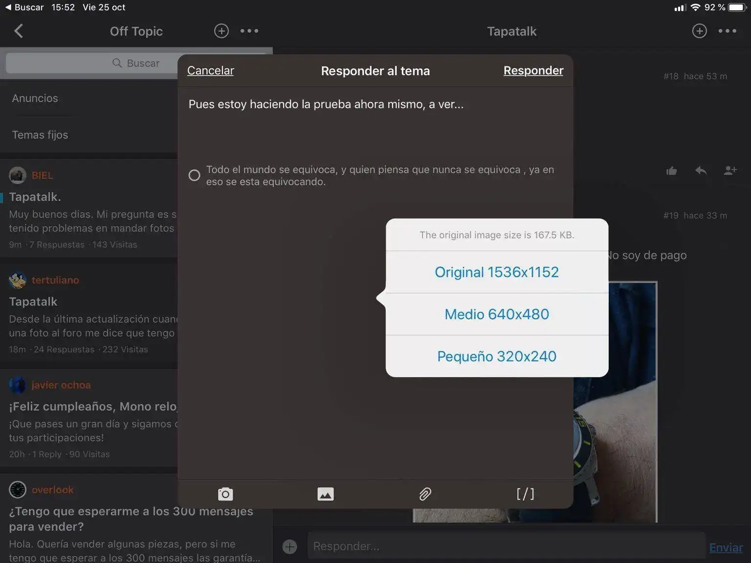Tap the Buscar search field
Screen dimensions: 751x563
click(x=136, y=63)
